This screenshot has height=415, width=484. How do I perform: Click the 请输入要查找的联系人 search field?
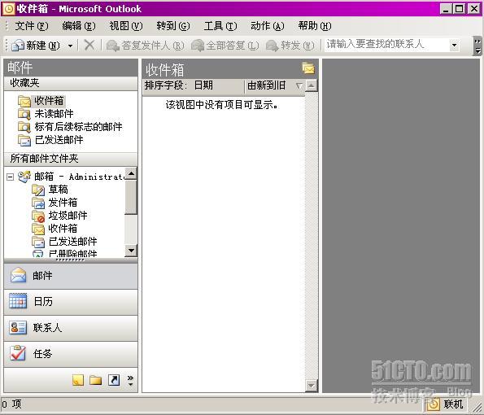pos(387,45)
